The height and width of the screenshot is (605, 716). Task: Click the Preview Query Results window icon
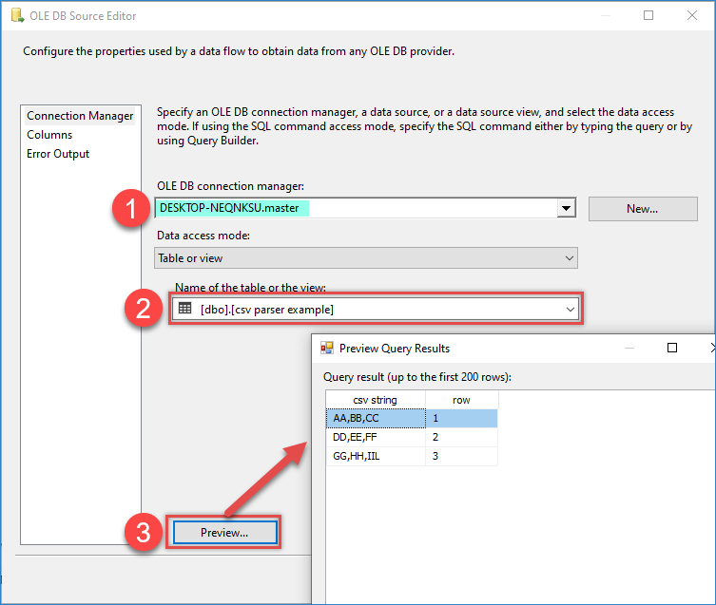(327, 349)
